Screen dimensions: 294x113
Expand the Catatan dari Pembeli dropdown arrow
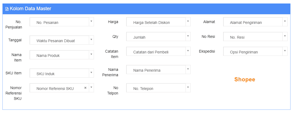tap(188, 51)
